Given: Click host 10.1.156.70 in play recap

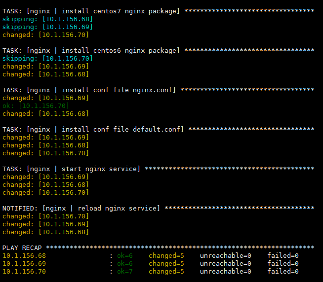Looking at the screenshot, I should point(24,272).
